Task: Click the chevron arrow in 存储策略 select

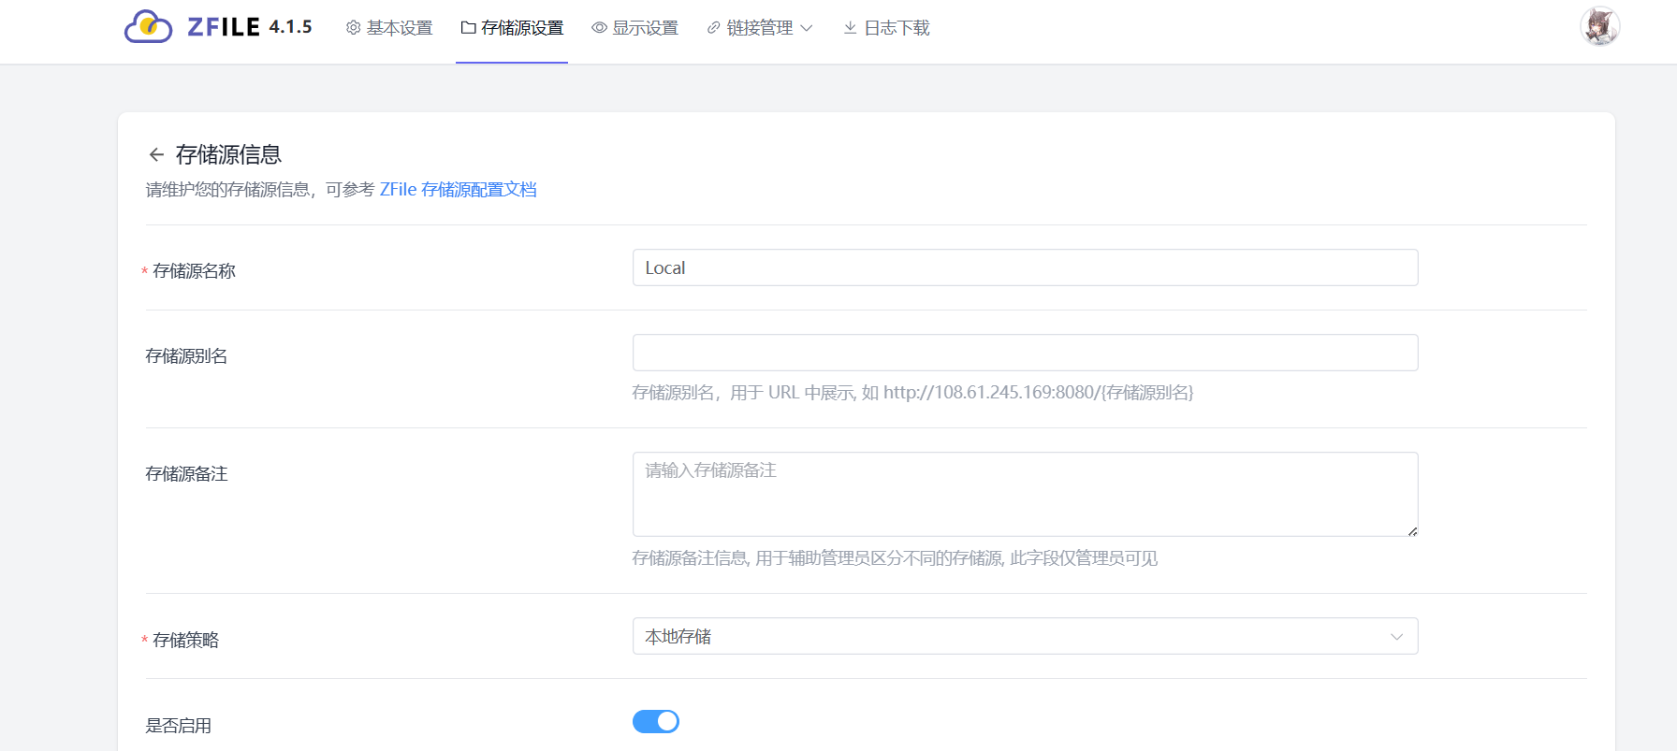Action: pyautogui.click(x=1396, y=637)
